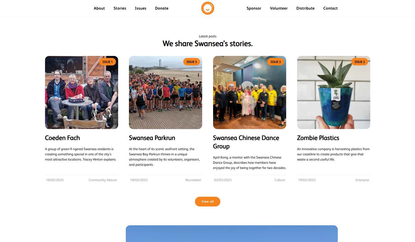This screenshot has height=242, width=415.
Task: Open the Coeden Fach group photo
Action: (82, 92)
